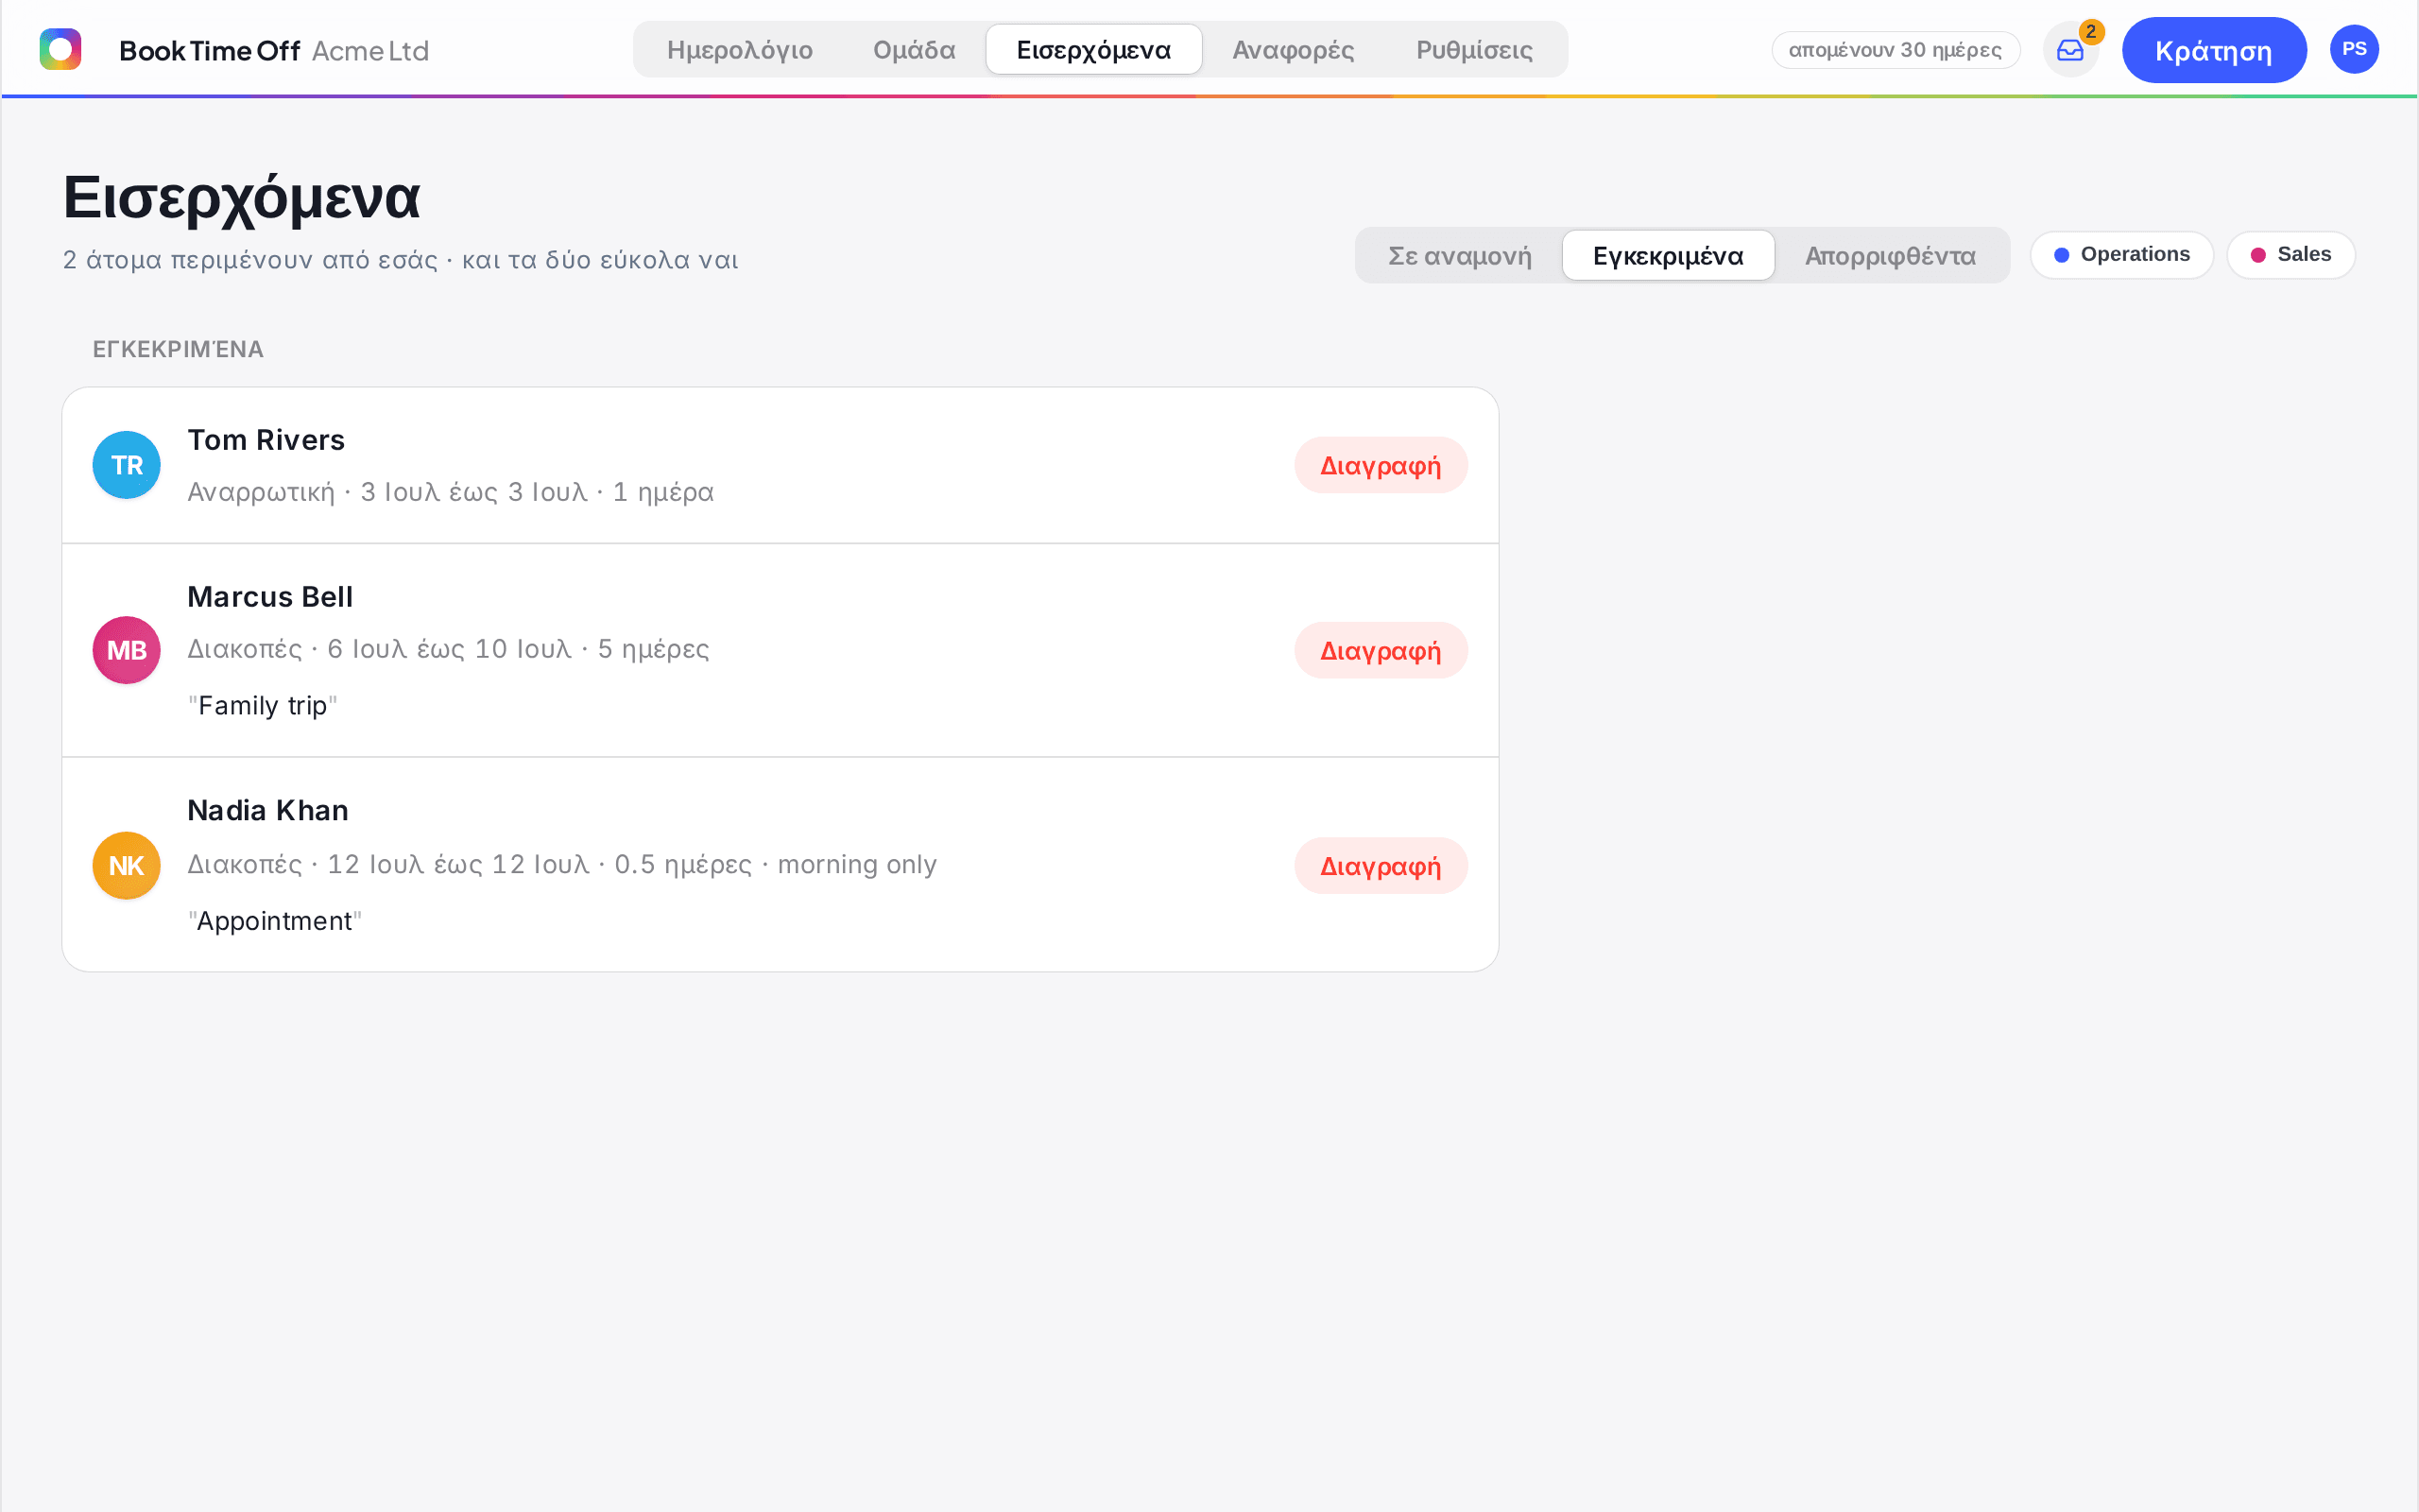The height and width of the screenshot is (1512, 2419).
Task: Delete Marcus Bell's Family trip request
Action: coord(1381,650)
